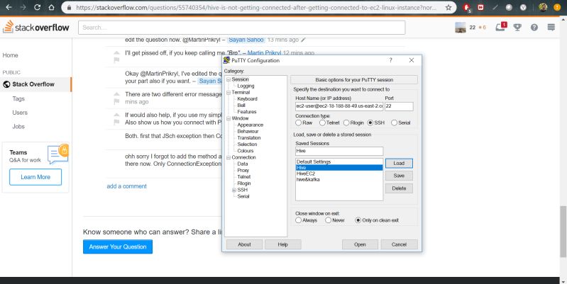Image resolution: width=567 pixels, height=284 pixels.
Task: Select Colours in the category tree
Action: 246,151
